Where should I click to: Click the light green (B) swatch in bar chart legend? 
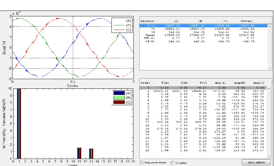tap(119, 97)
